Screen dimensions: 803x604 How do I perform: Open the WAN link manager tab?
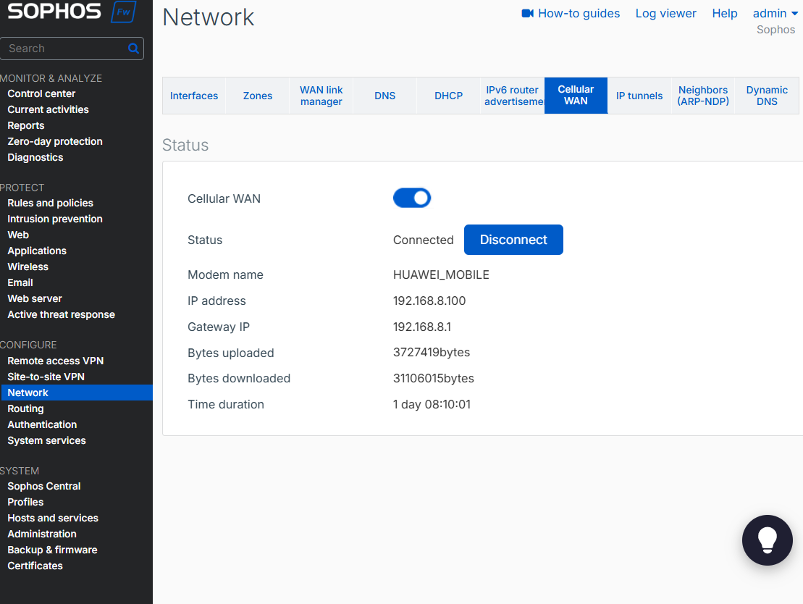(321, 96)
